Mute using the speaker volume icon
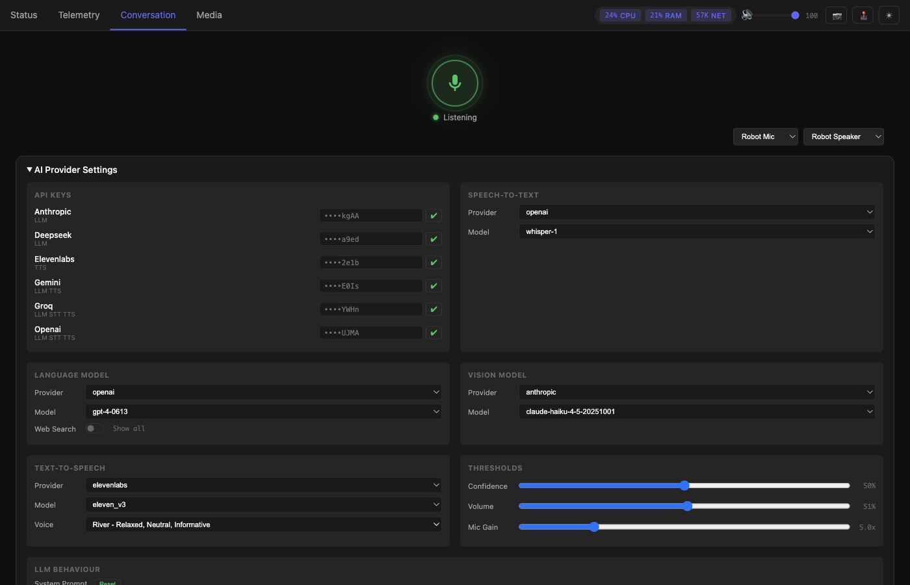 [x=747, y=15]
